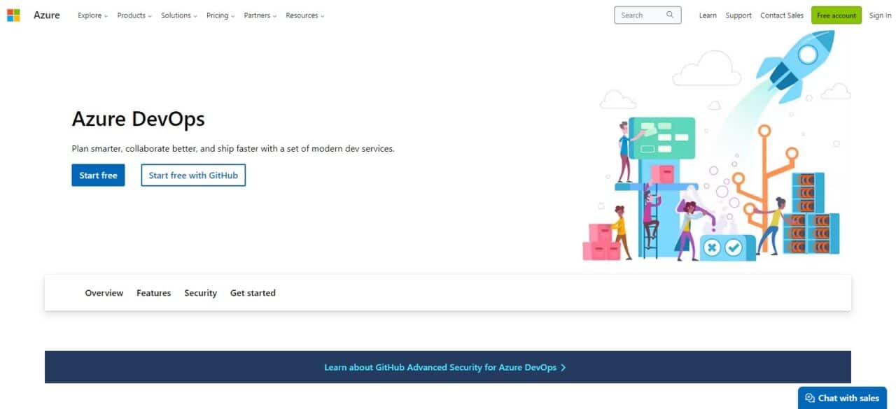Screen dimensions: 896x409
Task: Open the Azure home link
Action: [x=47, y=15]
